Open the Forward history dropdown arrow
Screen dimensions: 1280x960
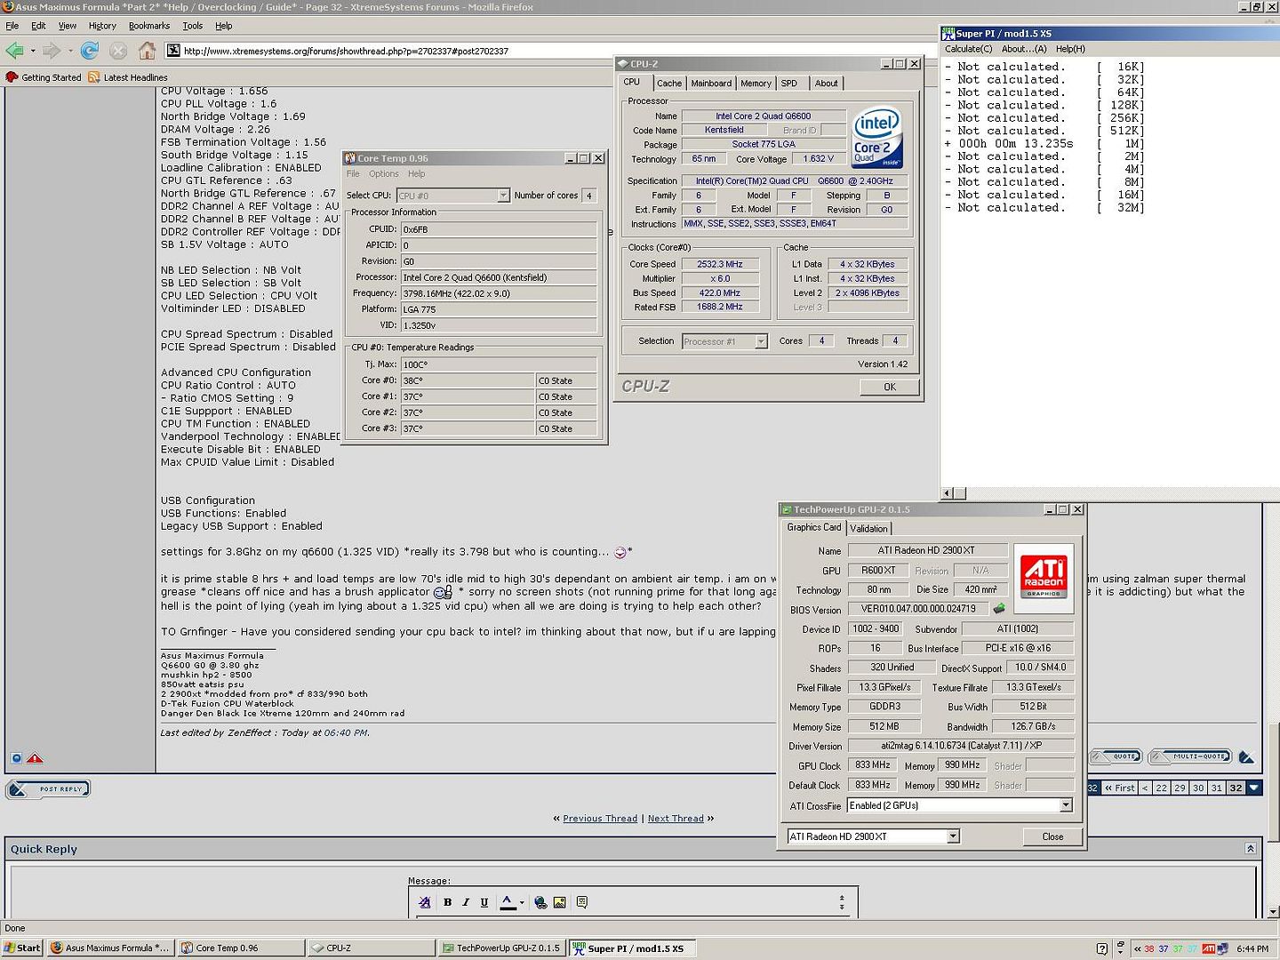(x=70, y=51)
